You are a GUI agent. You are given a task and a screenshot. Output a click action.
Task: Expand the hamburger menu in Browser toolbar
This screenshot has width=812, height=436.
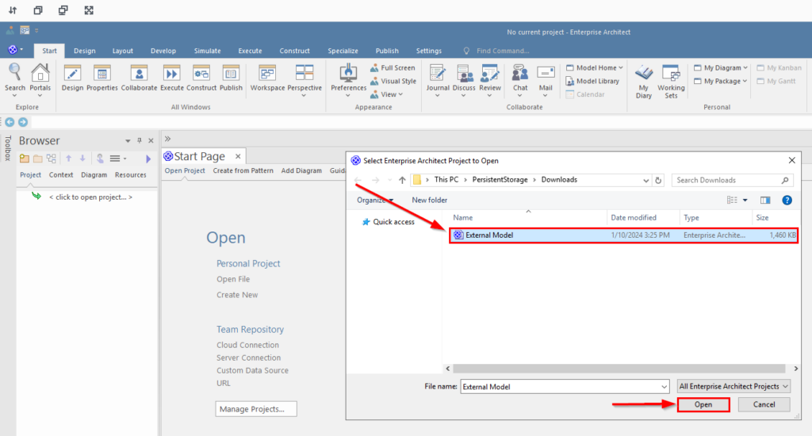[x=118, y=159]
